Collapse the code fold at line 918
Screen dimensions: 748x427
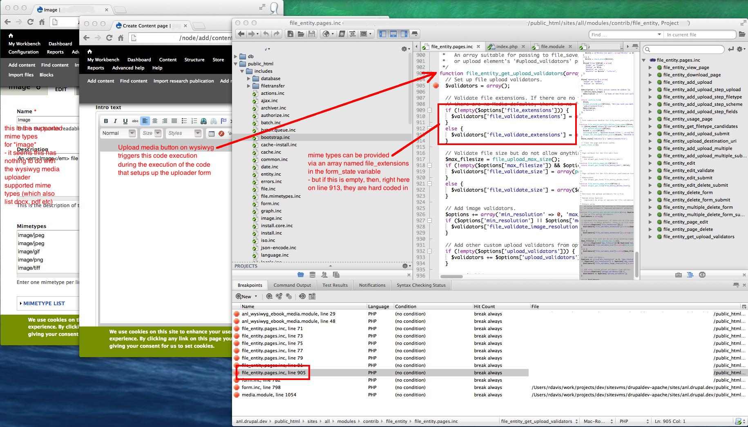429,165
